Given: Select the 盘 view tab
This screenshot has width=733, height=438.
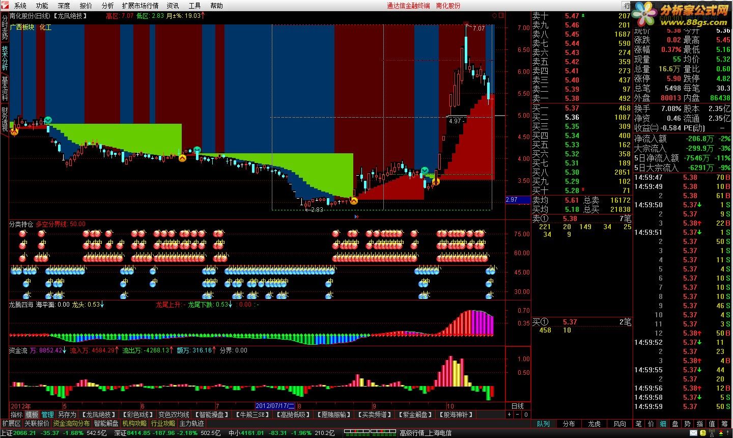Looking at the screenshot, I should pyautogui.click(x=675, y=424).
